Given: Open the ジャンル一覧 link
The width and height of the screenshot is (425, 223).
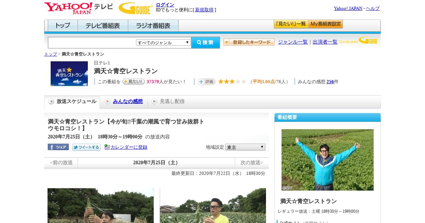Looking at the screenshot, I should 293,42.
